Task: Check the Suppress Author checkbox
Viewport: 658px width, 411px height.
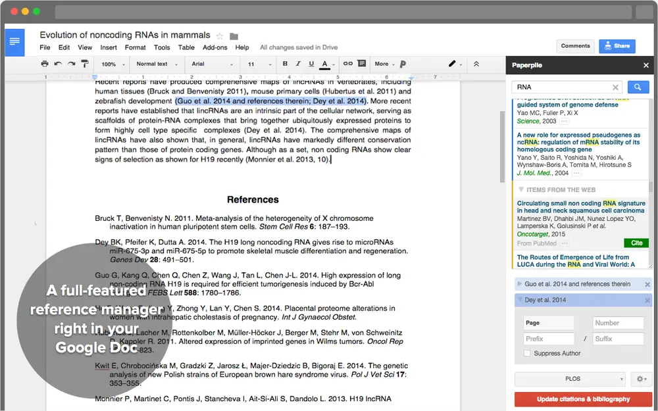Action: click(x=526, y=353)
